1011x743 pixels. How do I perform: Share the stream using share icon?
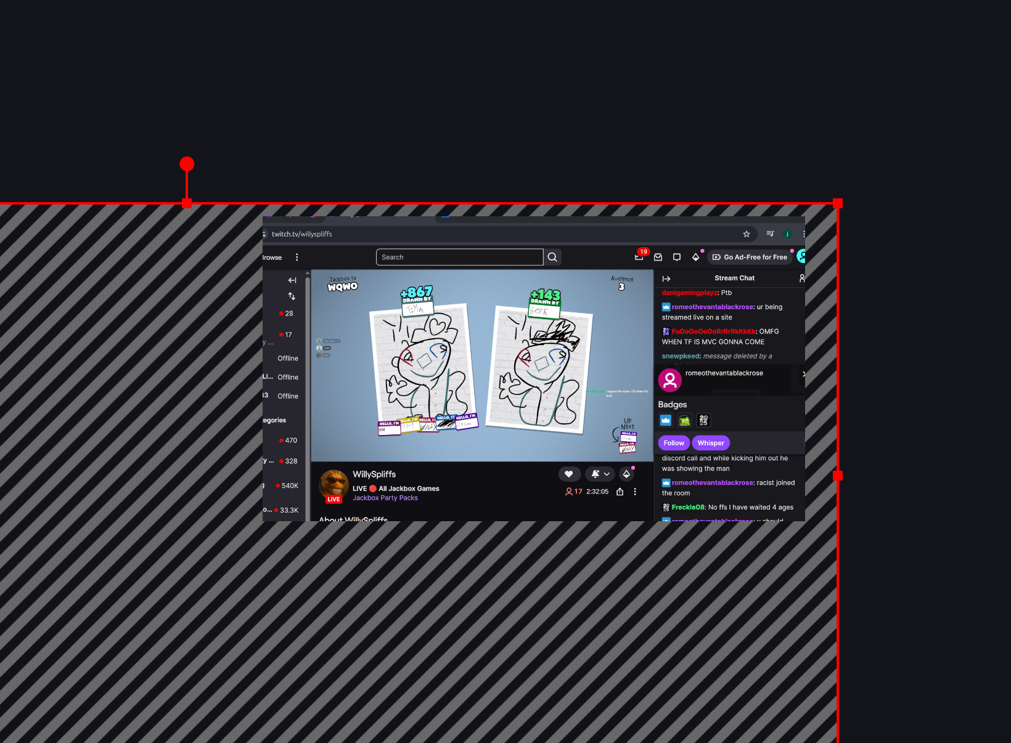pos(620,492)
